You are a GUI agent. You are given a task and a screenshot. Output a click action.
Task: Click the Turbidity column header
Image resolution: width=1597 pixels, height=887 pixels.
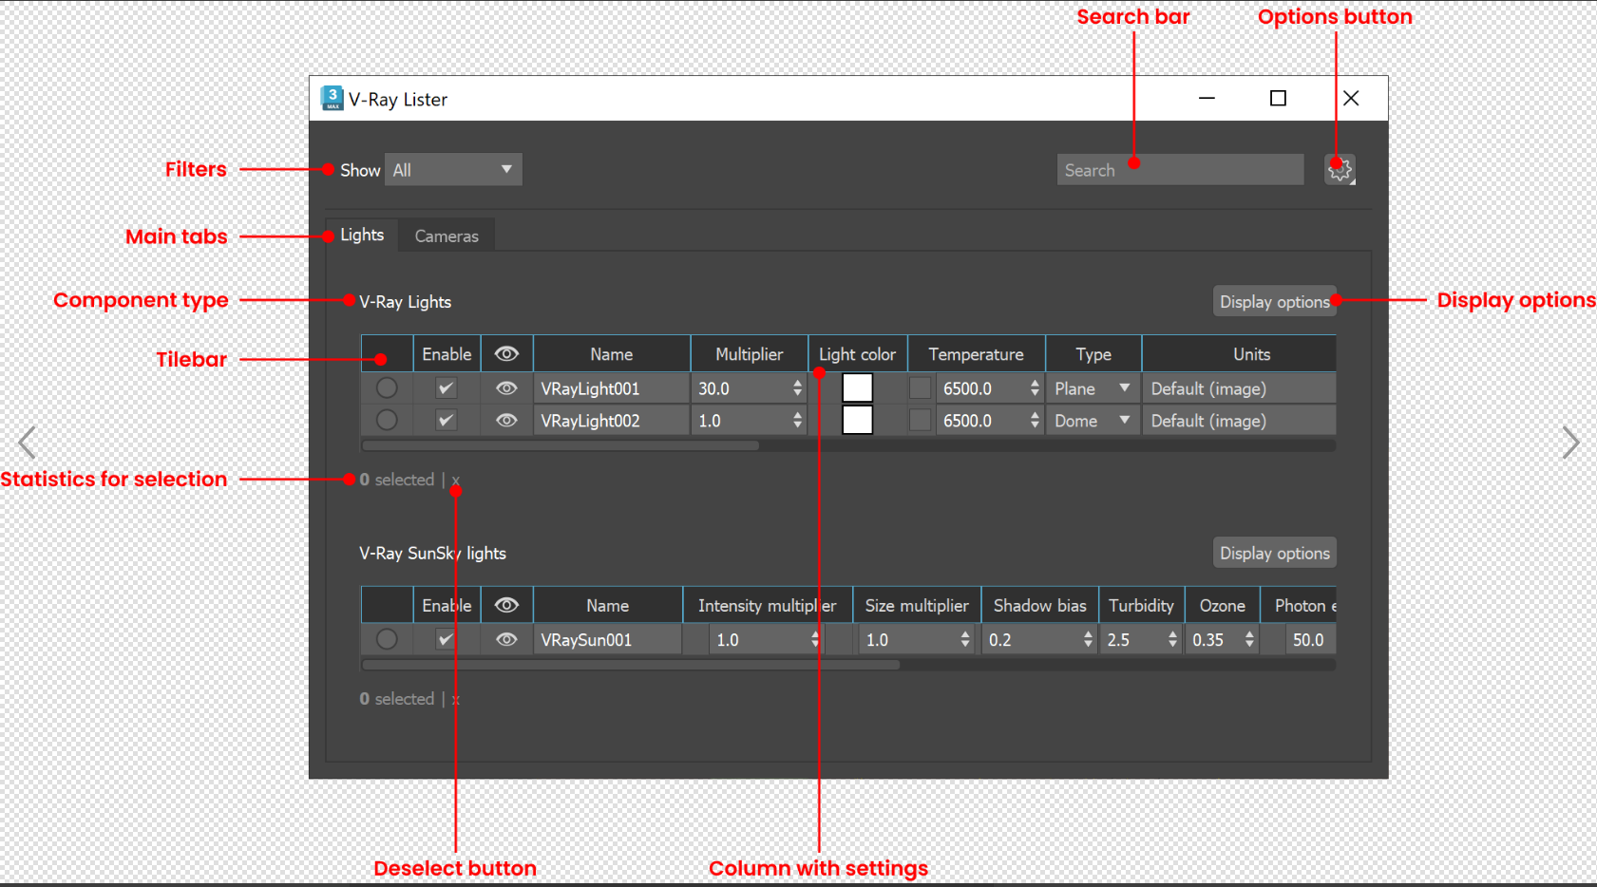[x=1142, y=606]
